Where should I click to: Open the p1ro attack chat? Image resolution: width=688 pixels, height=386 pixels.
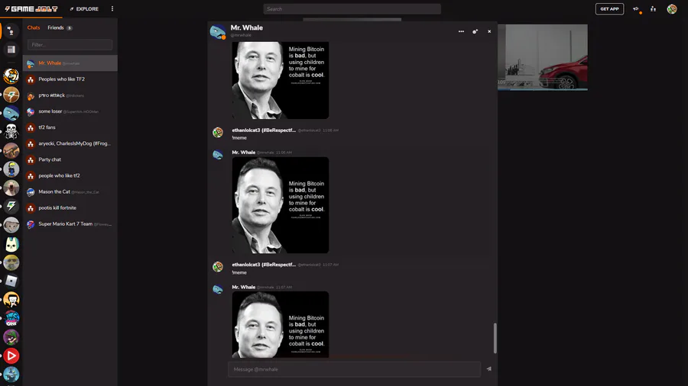[x=70, y=95]
